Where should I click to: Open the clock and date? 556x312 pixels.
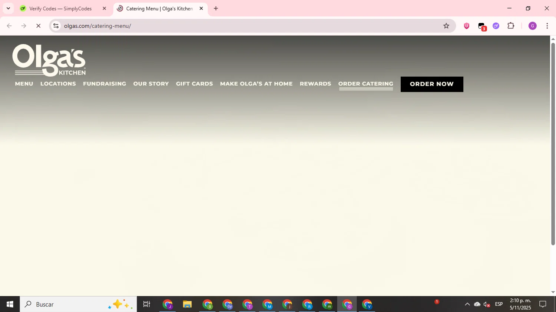520,304
